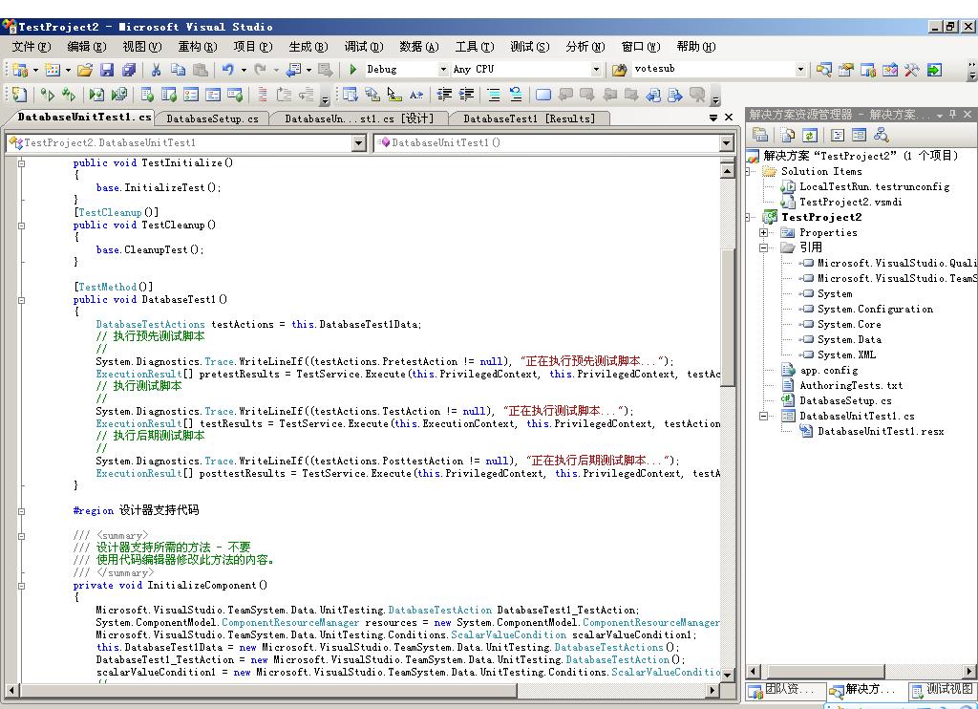
Task: Collapse the InitializeComponent method outline
Action: click(21, 586)
